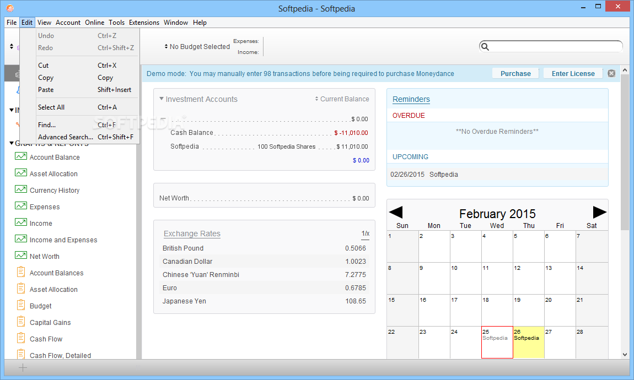Go to previous month in calendar
The image size is (634, 380).
coord(395,213)
